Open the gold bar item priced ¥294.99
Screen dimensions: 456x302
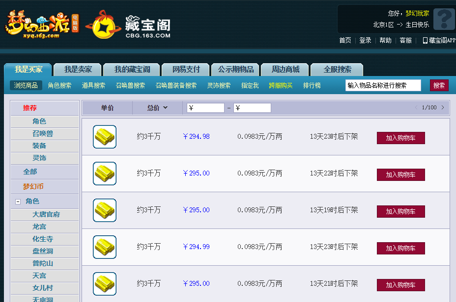[105, 247]
